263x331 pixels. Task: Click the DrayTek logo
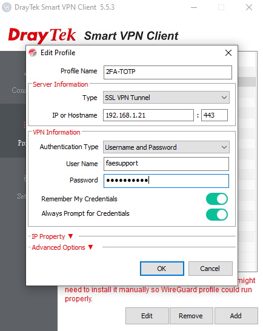click(x=42, y=35)
